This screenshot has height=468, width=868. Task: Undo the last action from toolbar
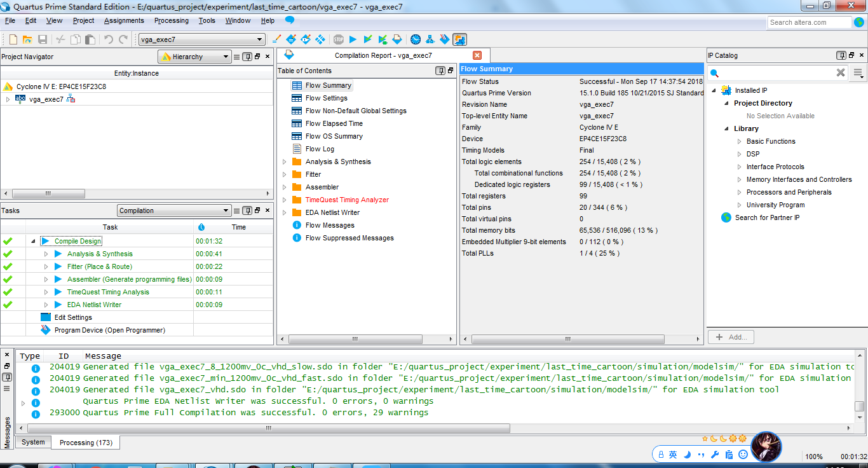(x=108, y=39)
